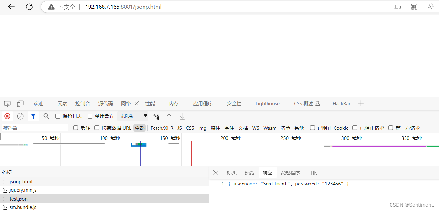Filter by 文档 requests
The height and width of the screenshot is (210, 439).
(x=243, y=128)
